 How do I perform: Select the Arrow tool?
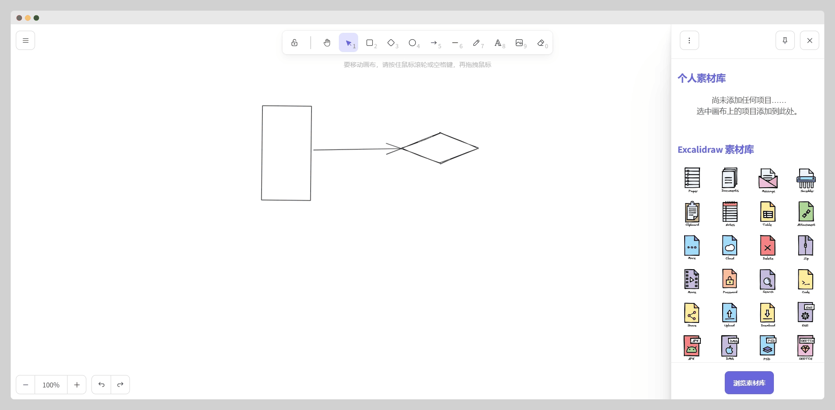click(x=434, y=43)
